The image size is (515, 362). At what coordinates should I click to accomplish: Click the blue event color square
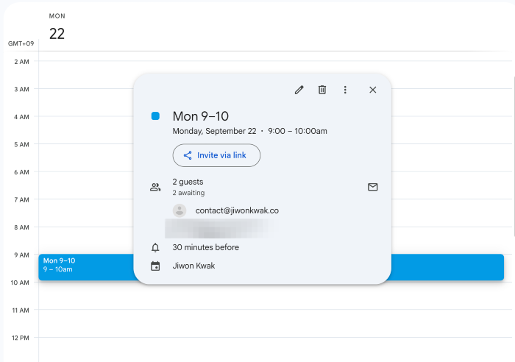[155, 116]
